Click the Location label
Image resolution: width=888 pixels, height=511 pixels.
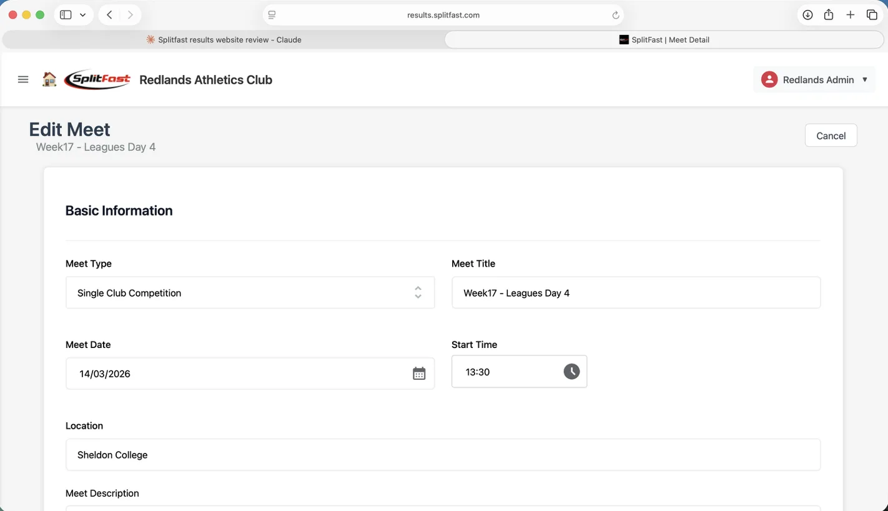[x=84, y=425]
